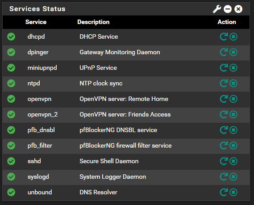This screenshot has height=205, width=254.
Task: Restart the openvpn Remote Home server
Action: coord(224,99)
